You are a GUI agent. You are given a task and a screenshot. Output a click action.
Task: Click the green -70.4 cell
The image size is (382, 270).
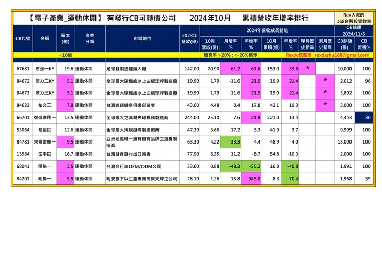(291, 179)
